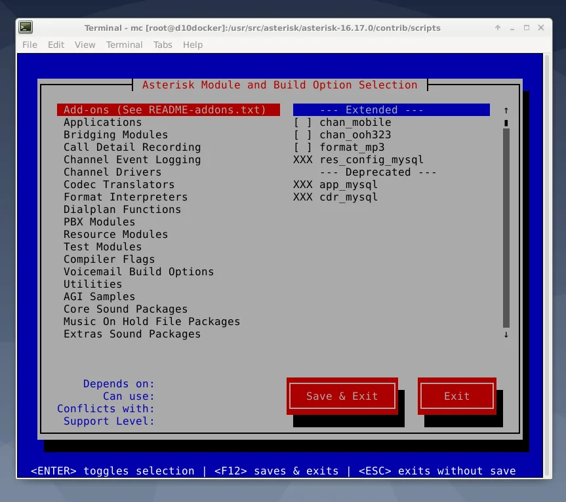Select the Extras Sound Packages category

(x=132, y=334)
